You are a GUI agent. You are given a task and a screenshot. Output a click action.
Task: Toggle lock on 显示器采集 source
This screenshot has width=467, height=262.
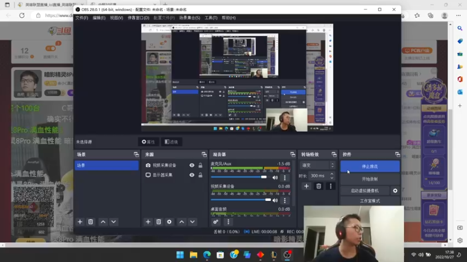(x=200, y=175)
